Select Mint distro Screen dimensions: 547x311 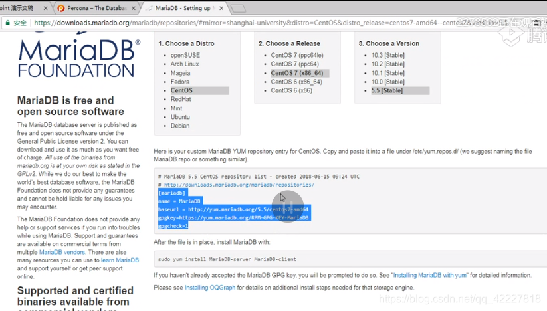pyautogui.click(x=176, y=108)
